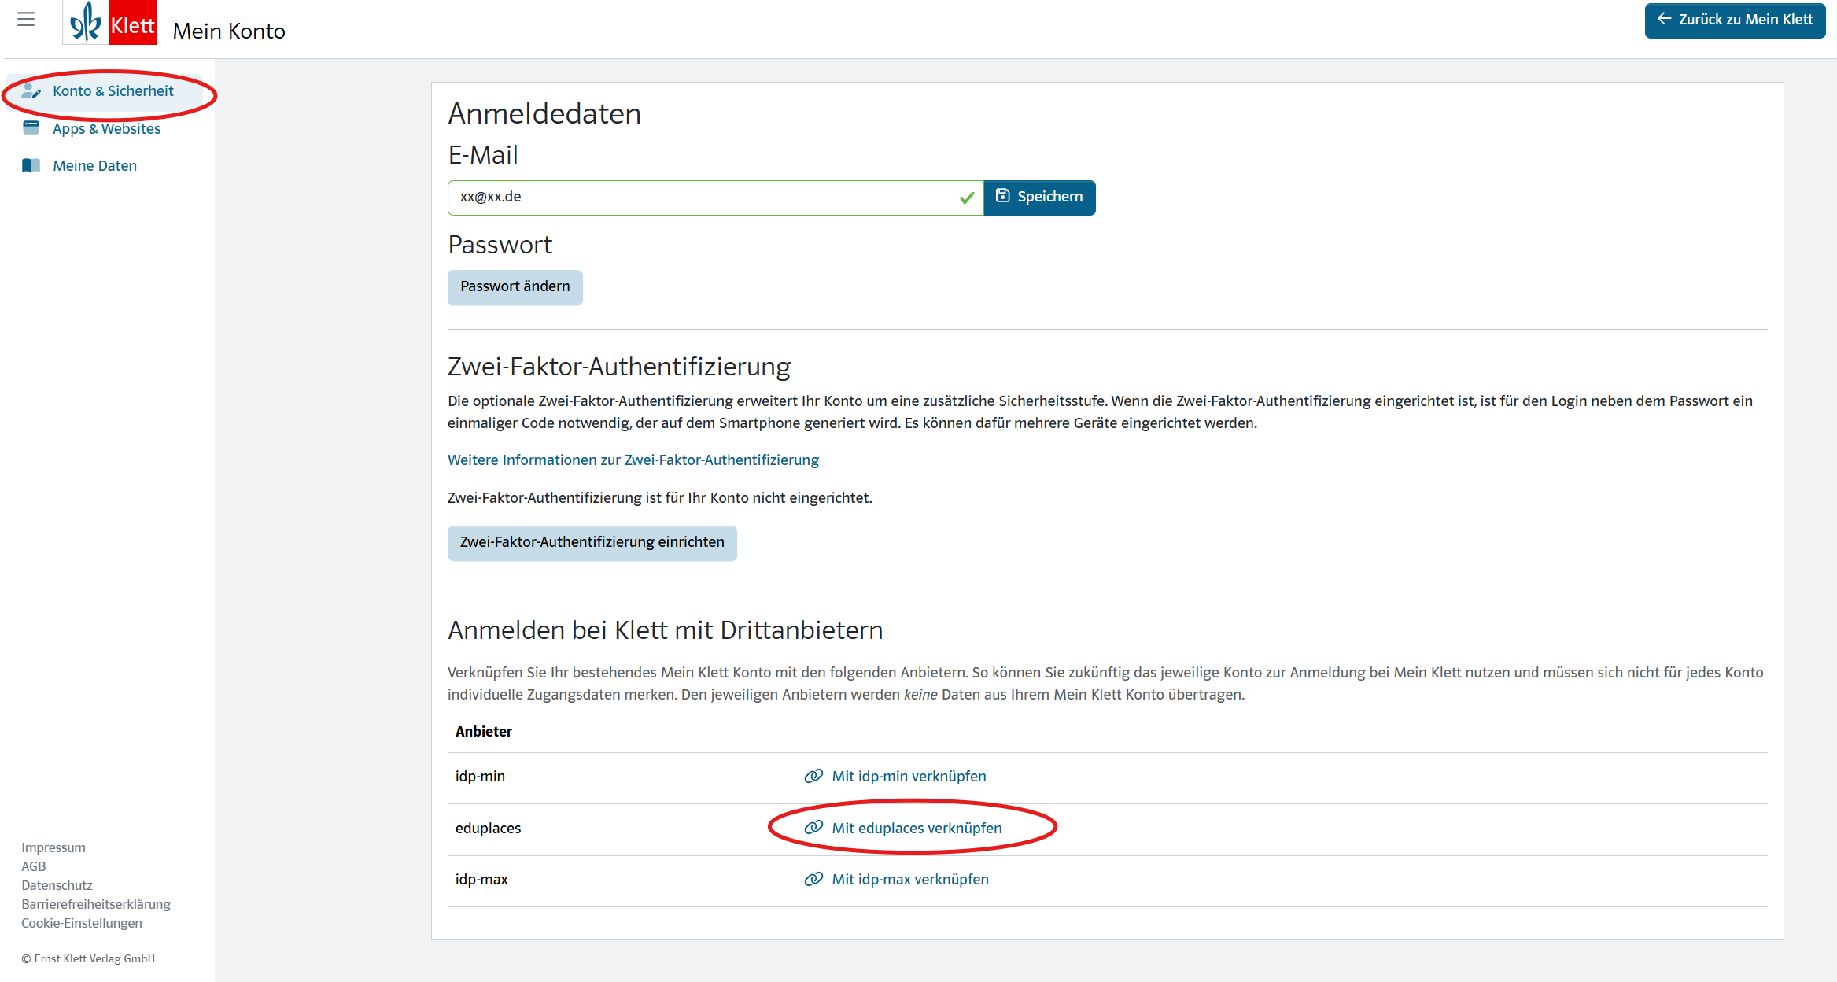
Task: Click the chain icon beside eduplaces
Action: click(813, 828)
